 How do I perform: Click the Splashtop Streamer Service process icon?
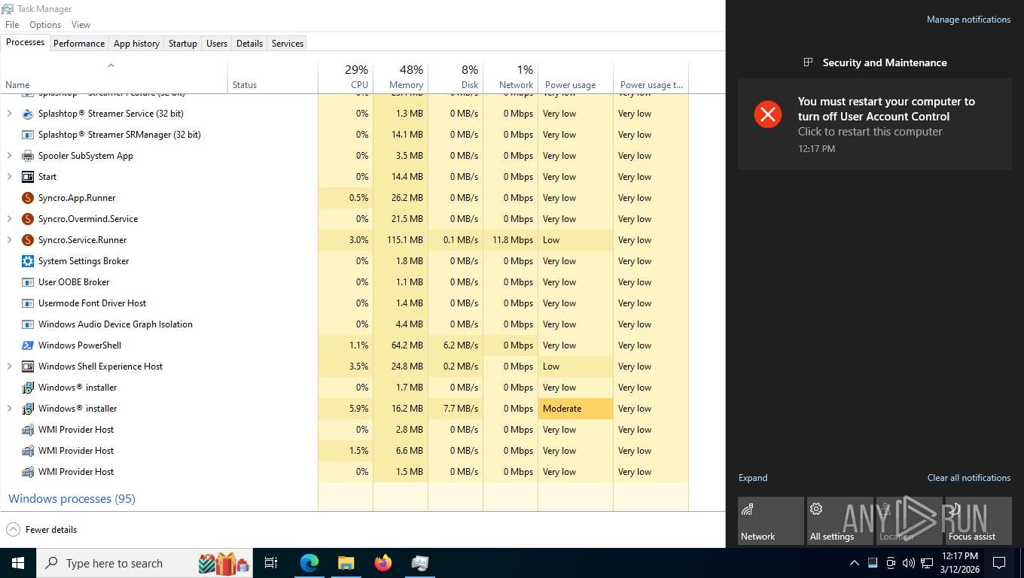point(28,114)
